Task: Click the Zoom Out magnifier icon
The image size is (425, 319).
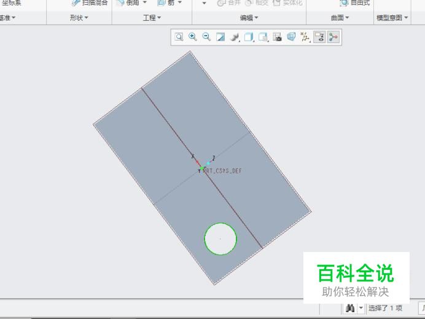Action: (x=206, y=37)
